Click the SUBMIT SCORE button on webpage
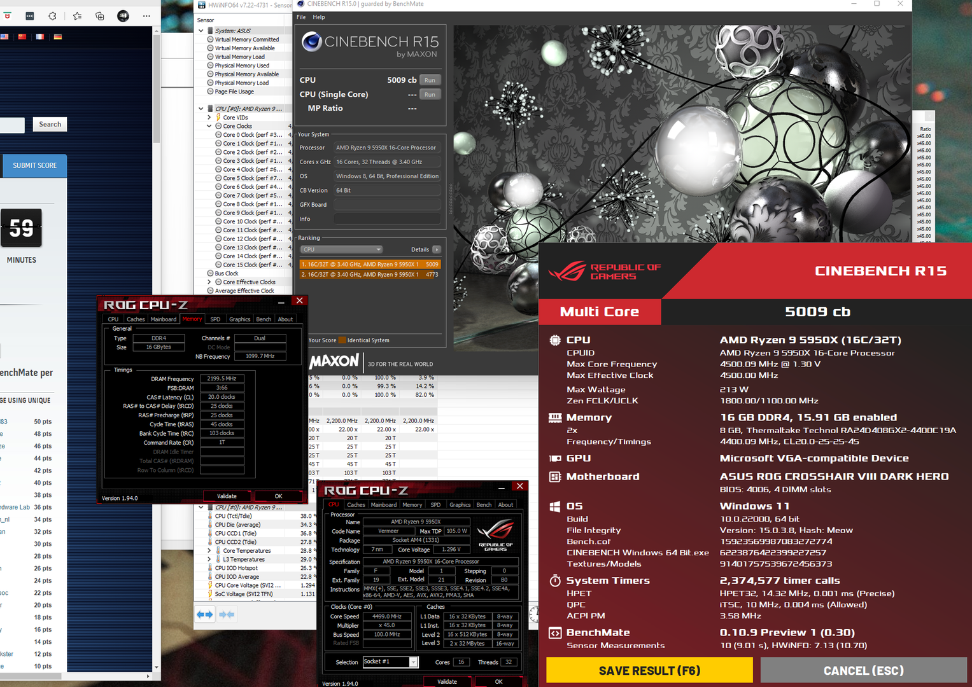Viewport: 972px width, 687px height. click(x=35, y=165)
